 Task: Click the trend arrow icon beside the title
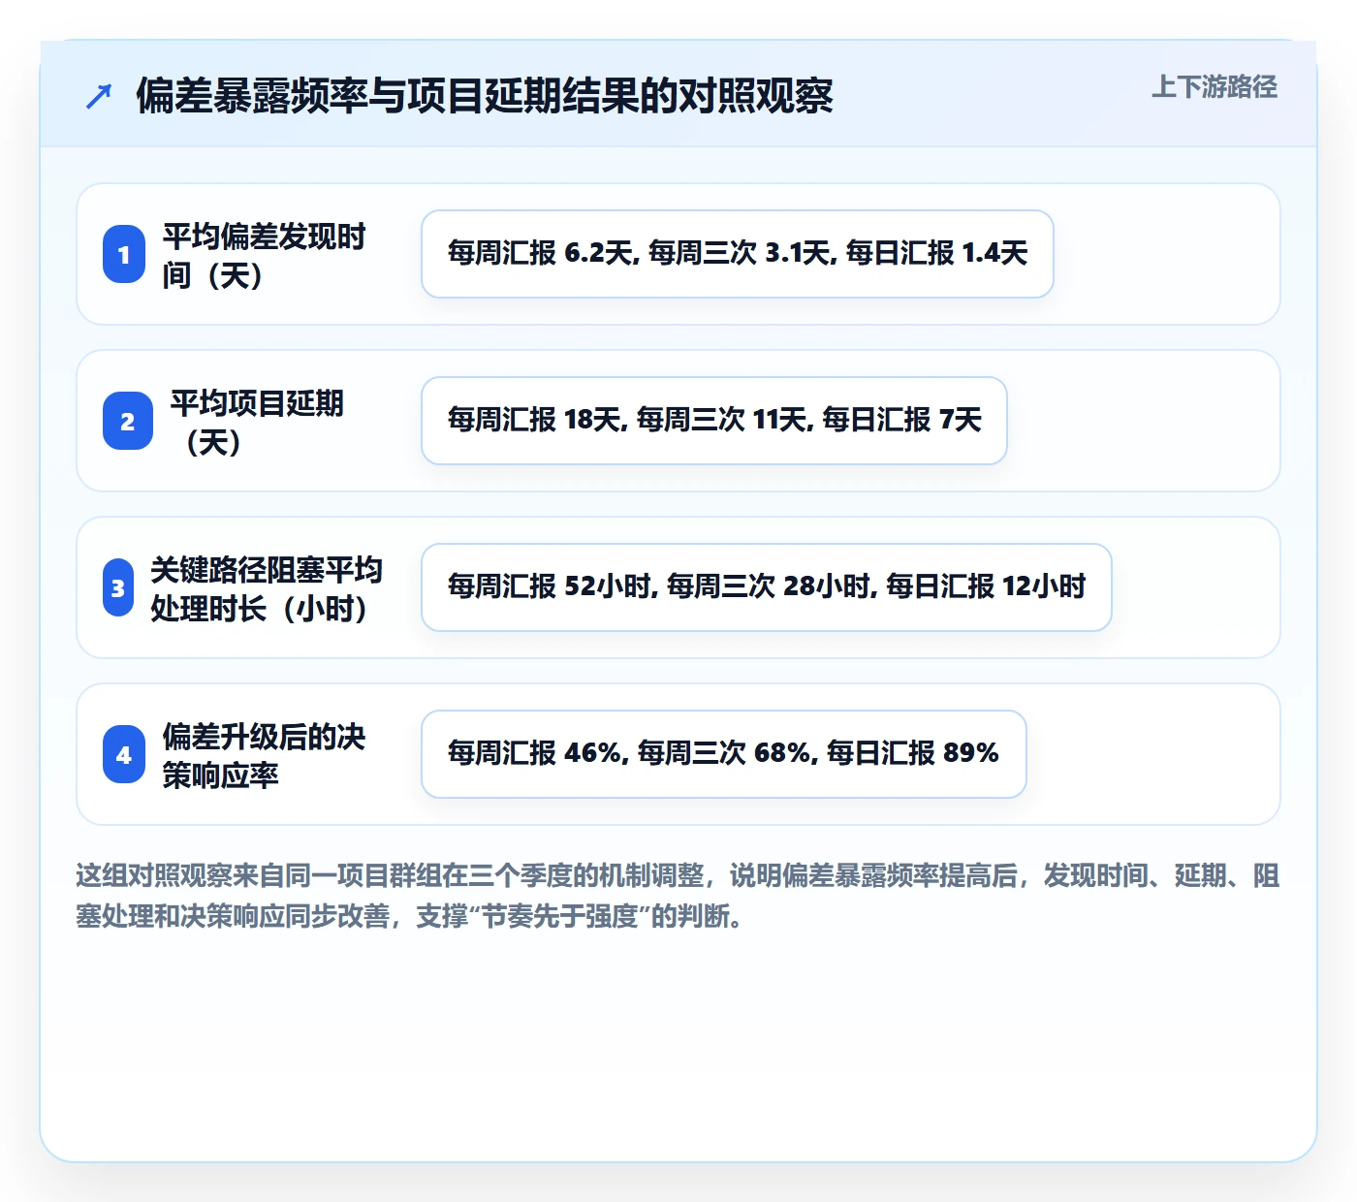[99, 96]
